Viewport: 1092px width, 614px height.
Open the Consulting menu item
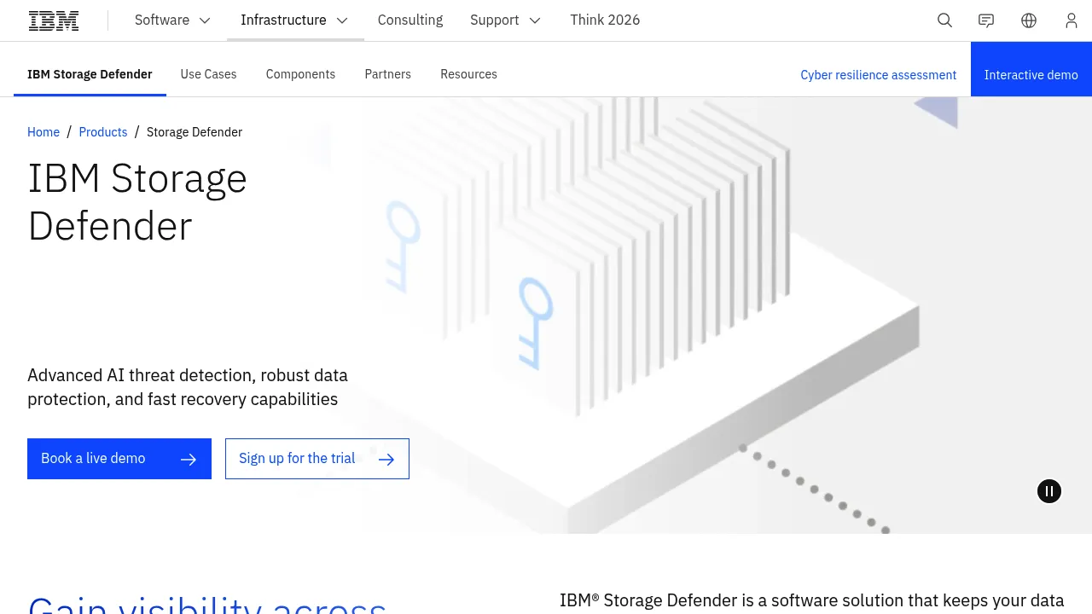pyautogui.click(x=410, y=20)
